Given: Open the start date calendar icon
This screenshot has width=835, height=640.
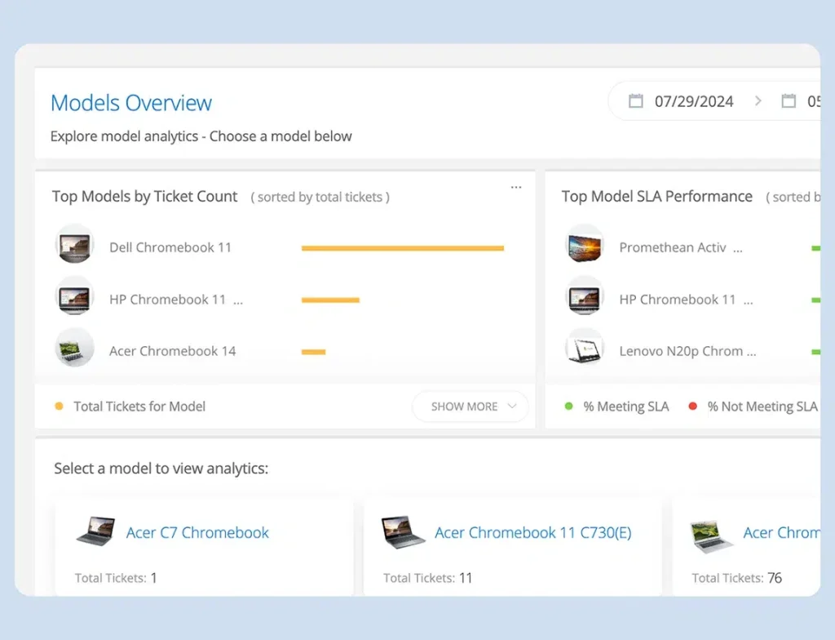Looking at the screenshot, I should coord(636,100).
